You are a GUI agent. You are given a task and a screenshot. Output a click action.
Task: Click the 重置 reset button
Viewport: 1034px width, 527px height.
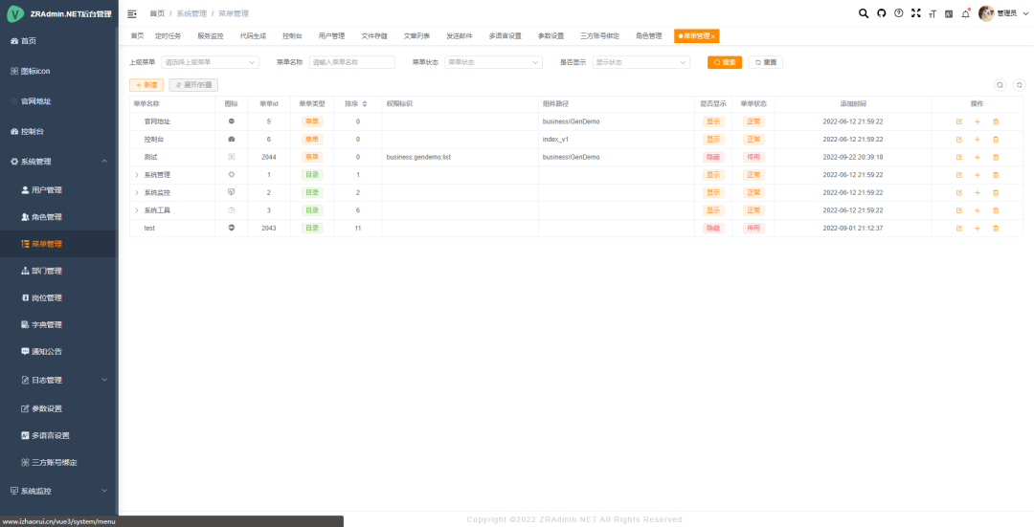[x=766, y=62]
